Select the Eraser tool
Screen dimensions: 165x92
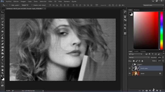pyautogui.click(x=2, y=44)
